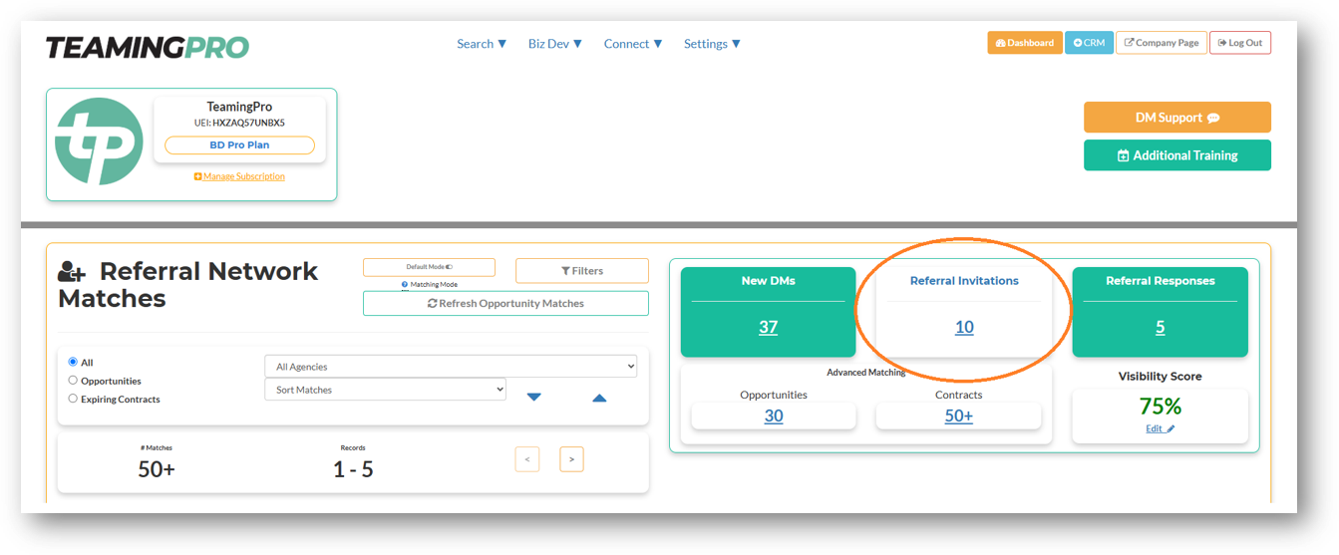Click the TeamingPro logo in header

pyautogui.click(x=148, y=47)
